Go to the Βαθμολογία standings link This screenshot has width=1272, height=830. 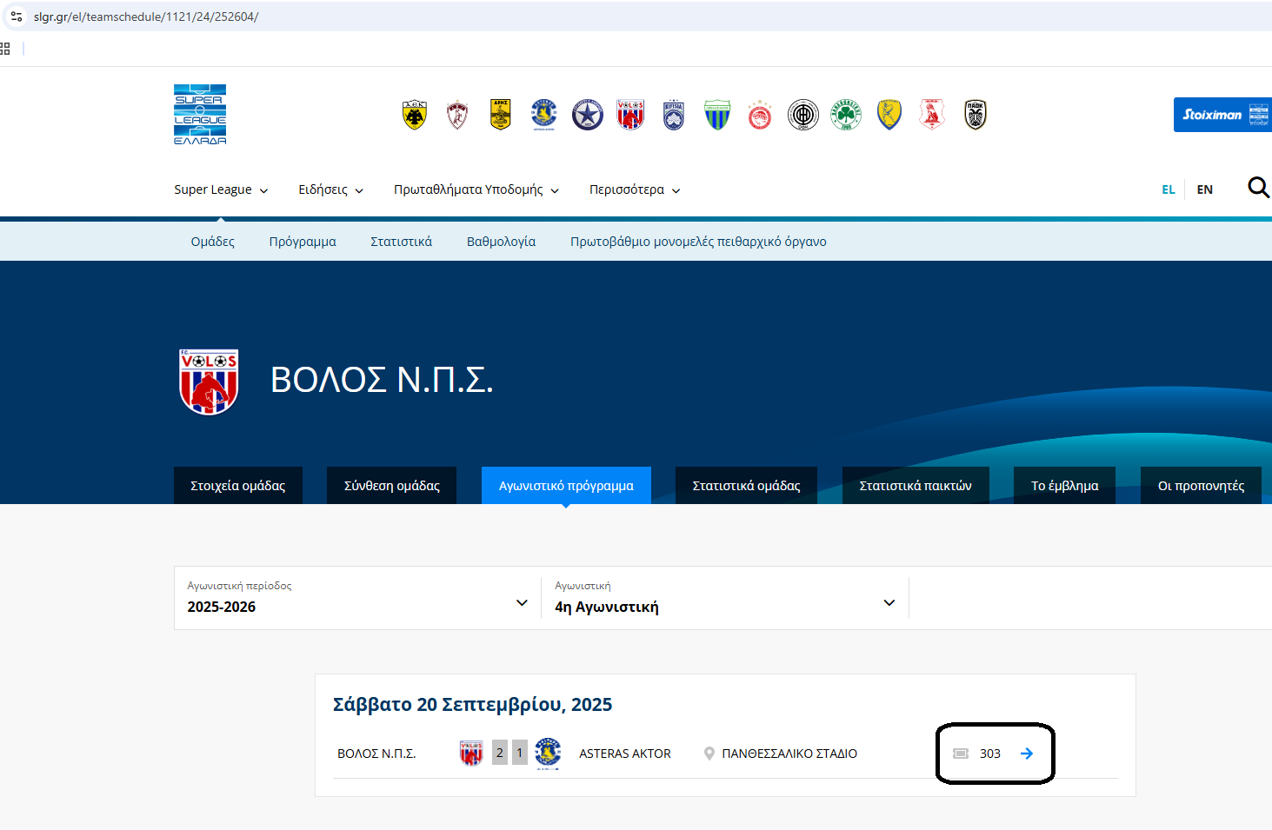click(501, 242)
